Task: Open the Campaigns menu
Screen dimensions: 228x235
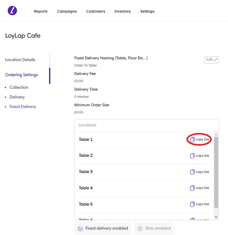Action: pyautogui.click(x=67, y=11)
